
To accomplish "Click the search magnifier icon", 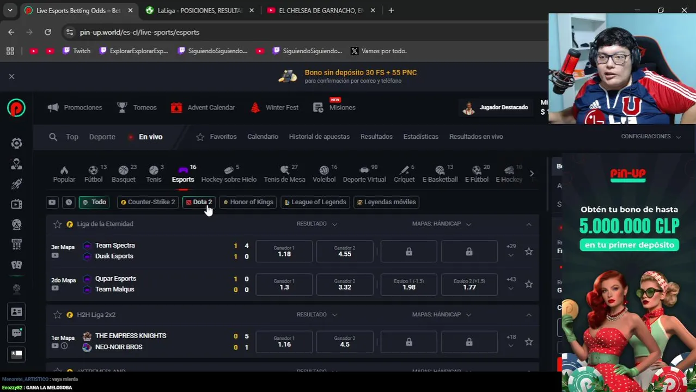I will tap(53, 137).
